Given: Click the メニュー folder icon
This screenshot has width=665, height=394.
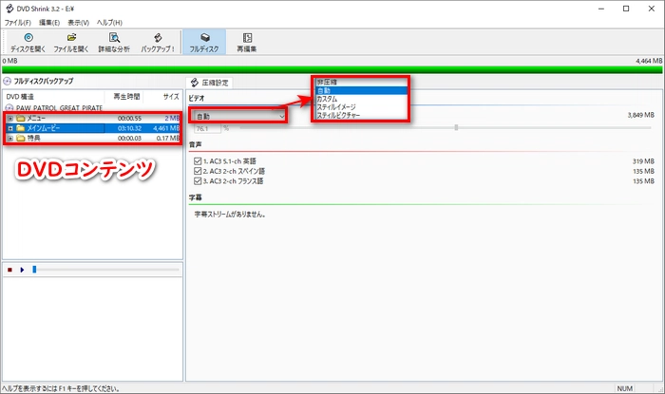Looking at the screenshot, I should (x=20, y=118).
